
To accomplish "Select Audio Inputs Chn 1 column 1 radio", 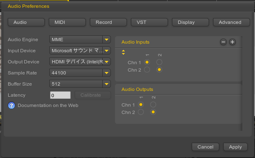I will pyautogui.click(x=147, y=62).
